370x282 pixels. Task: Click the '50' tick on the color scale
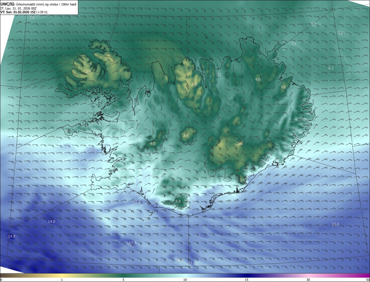point(368,280)
